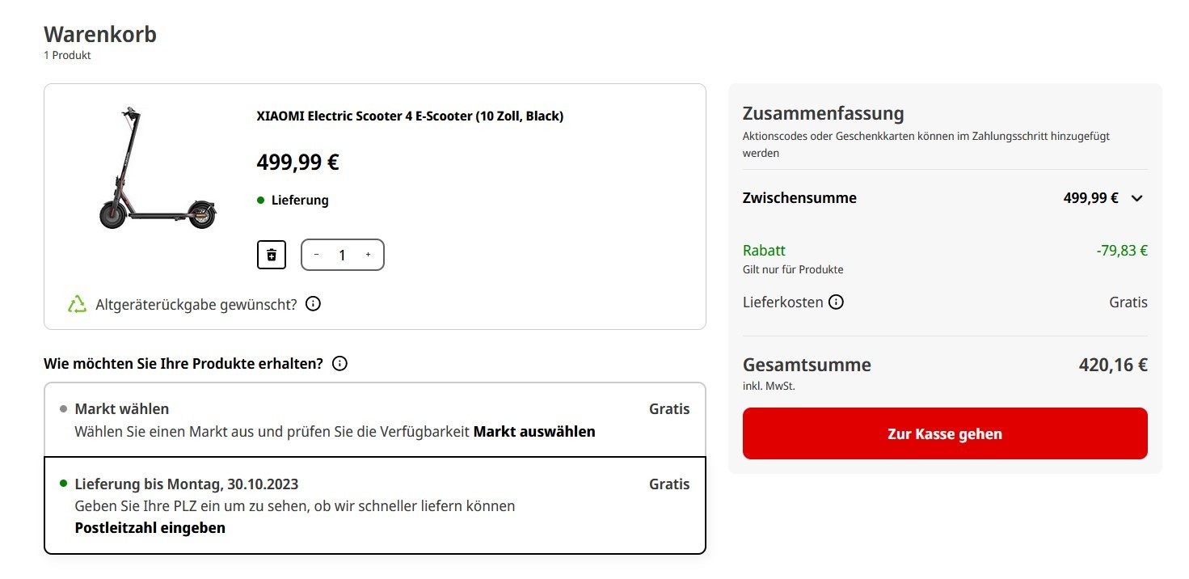Open XIAOMI Electric Scooter 4 product title
The width and height of the screenshot is (1189, 579).
410,116
